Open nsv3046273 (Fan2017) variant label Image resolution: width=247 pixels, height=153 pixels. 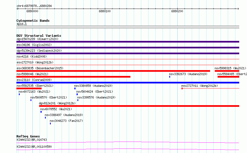point(66,121)
